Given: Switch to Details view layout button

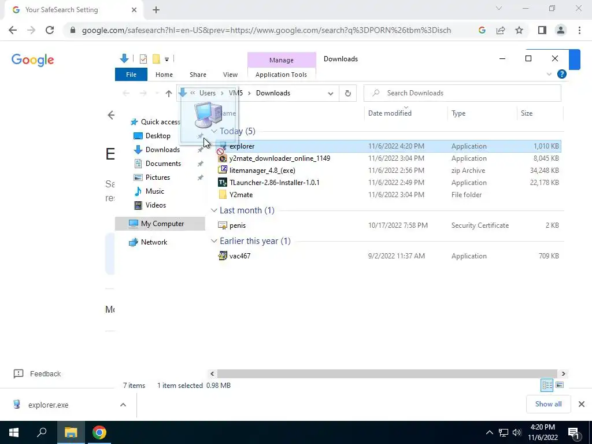Looking at the screenshot, I should pos(547,385).
